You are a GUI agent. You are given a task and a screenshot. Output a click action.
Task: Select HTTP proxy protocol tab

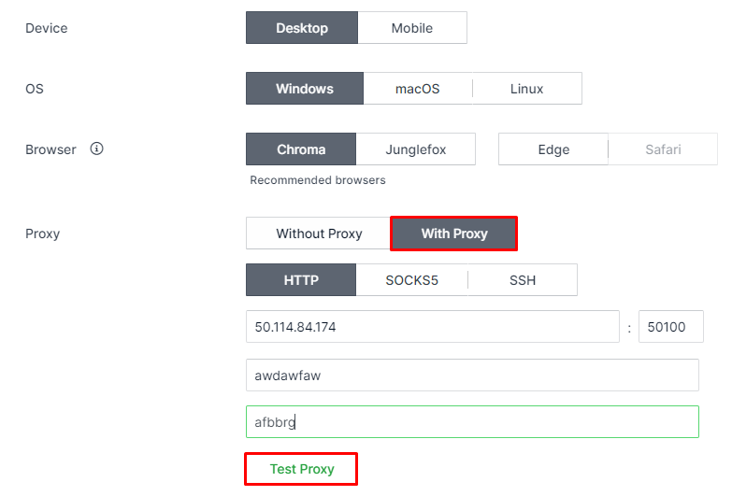pos(301,280)
